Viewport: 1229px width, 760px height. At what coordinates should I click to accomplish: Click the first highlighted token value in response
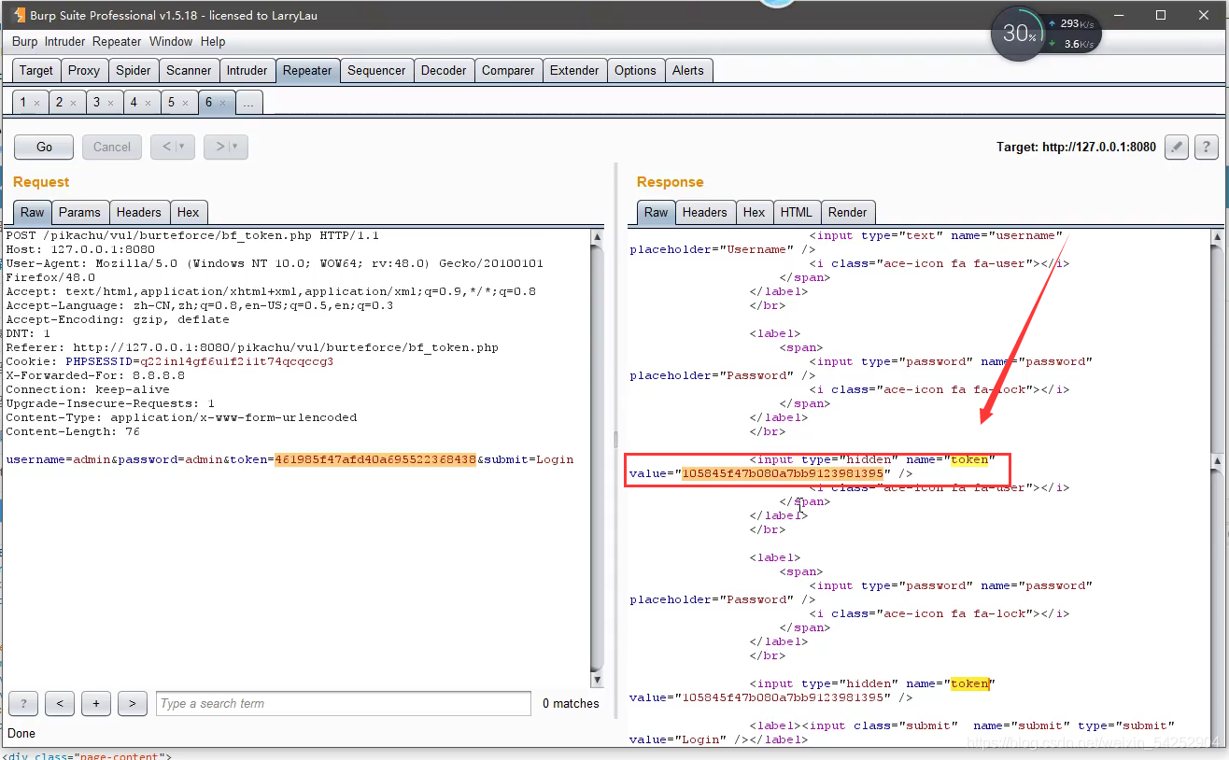tap(783, 473)
